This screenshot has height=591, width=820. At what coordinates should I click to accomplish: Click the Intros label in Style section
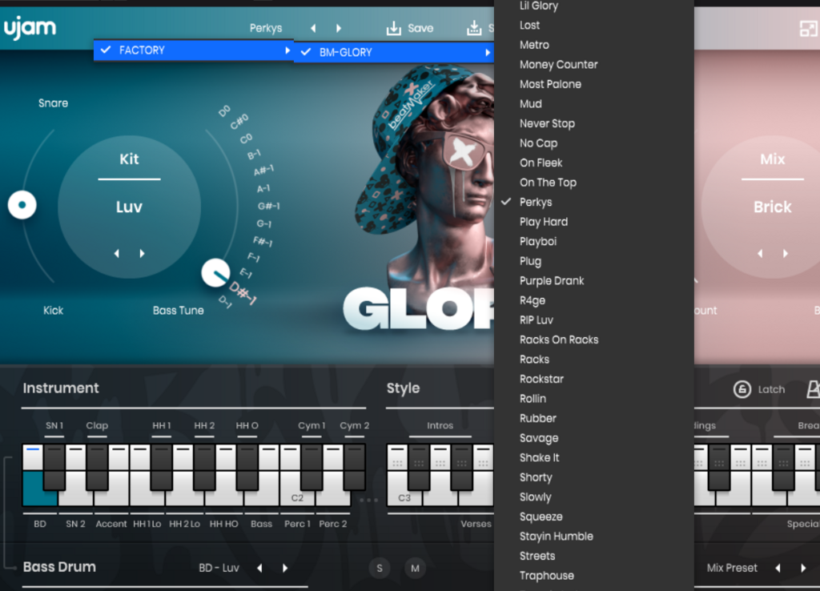(440, 426)
